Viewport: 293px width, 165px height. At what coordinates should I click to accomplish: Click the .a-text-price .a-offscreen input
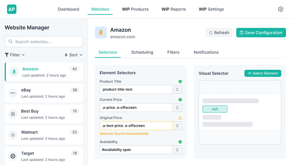tap(136, 126)
